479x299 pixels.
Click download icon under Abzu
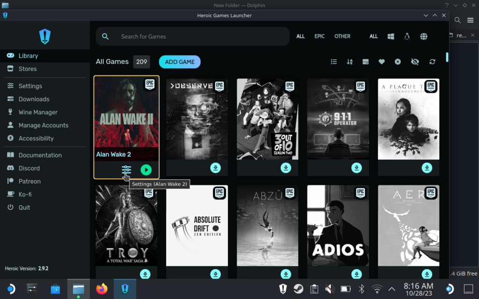[x=286, y=274]
